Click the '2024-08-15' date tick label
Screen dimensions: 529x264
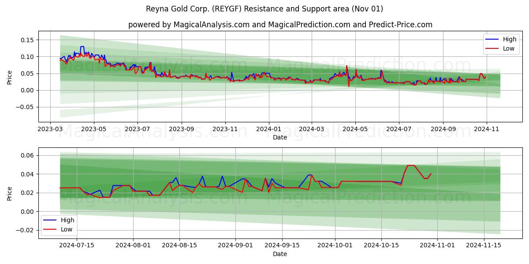click(x=179, y=246)
